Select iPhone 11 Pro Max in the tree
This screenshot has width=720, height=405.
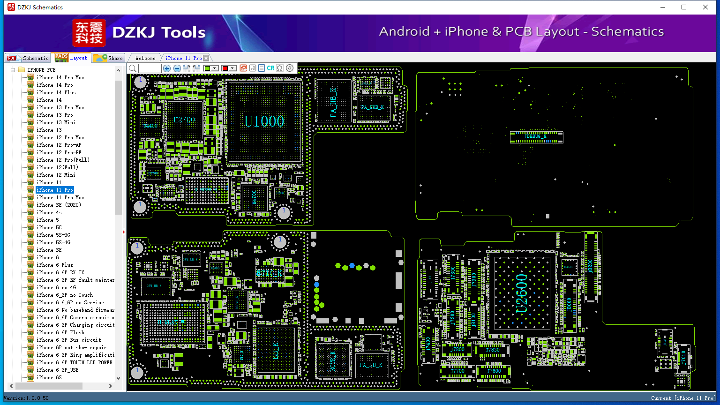click(x=60, y=197)
